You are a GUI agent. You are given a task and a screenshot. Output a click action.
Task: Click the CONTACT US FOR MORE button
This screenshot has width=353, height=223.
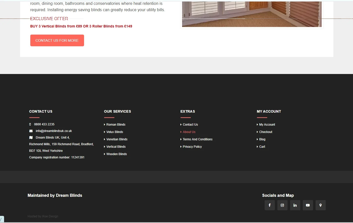pos(57,40)
